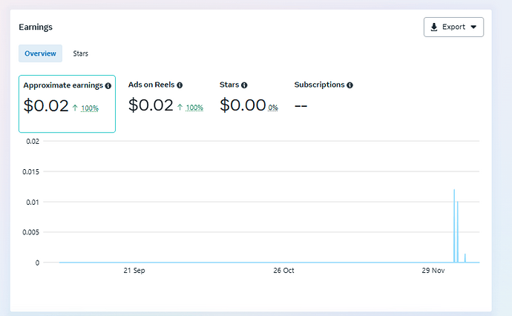Click 100% change link under Ads on Reels

pos(194,108)
